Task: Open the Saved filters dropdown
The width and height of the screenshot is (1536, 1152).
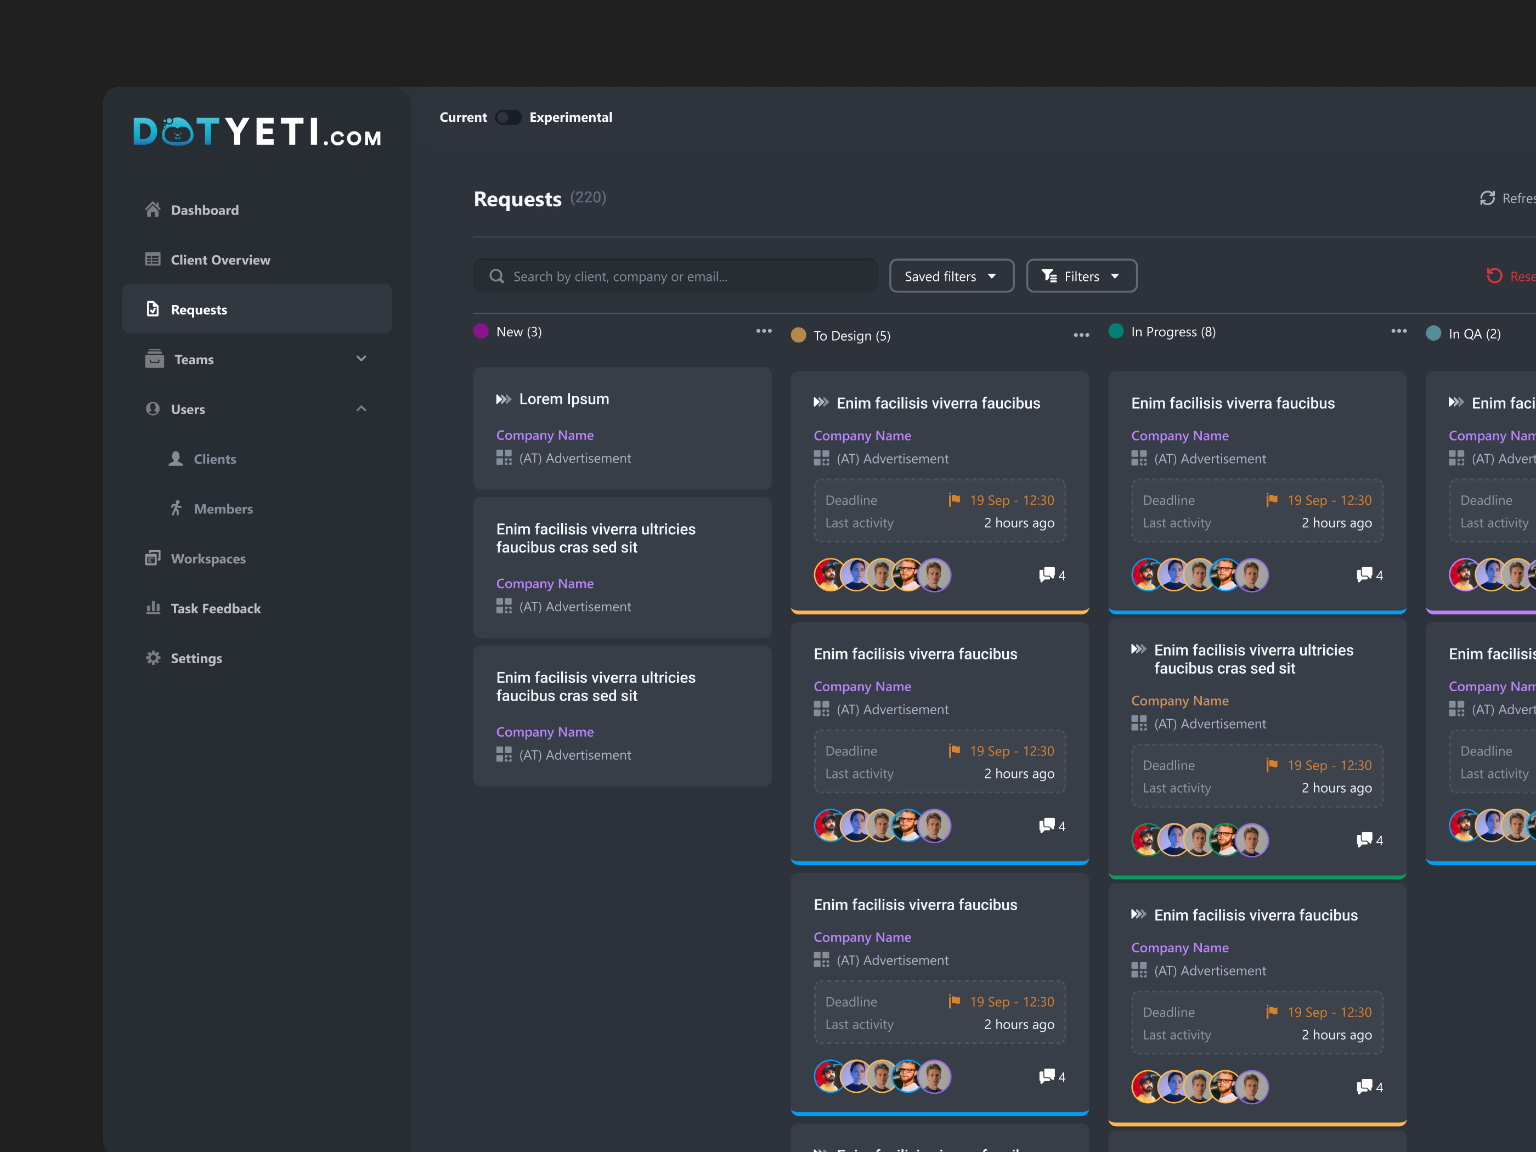Action: [x=951, y=276]
